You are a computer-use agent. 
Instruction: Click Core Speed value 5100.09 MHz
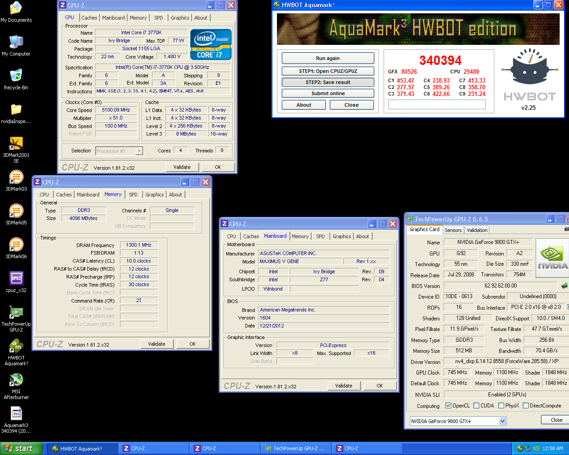tap(116, 110)
